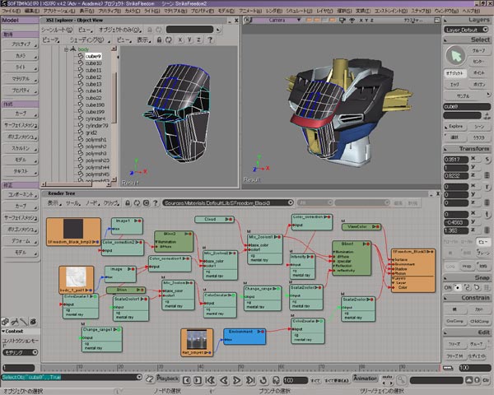The image size is (494, 395).
Task: Click the scale X value field 0.3517
Action: coord(456,160)
